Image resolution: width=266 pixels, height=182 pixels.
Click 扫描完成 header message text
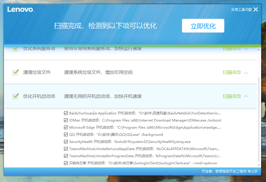click(x=105, y=26)
